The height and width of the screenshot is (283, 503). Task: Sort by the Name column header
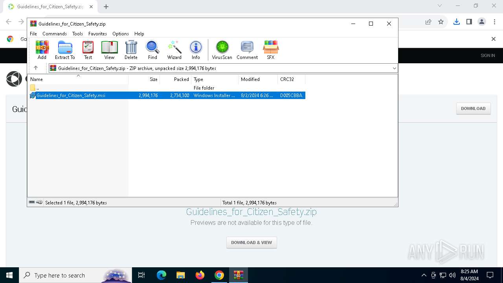78,79
